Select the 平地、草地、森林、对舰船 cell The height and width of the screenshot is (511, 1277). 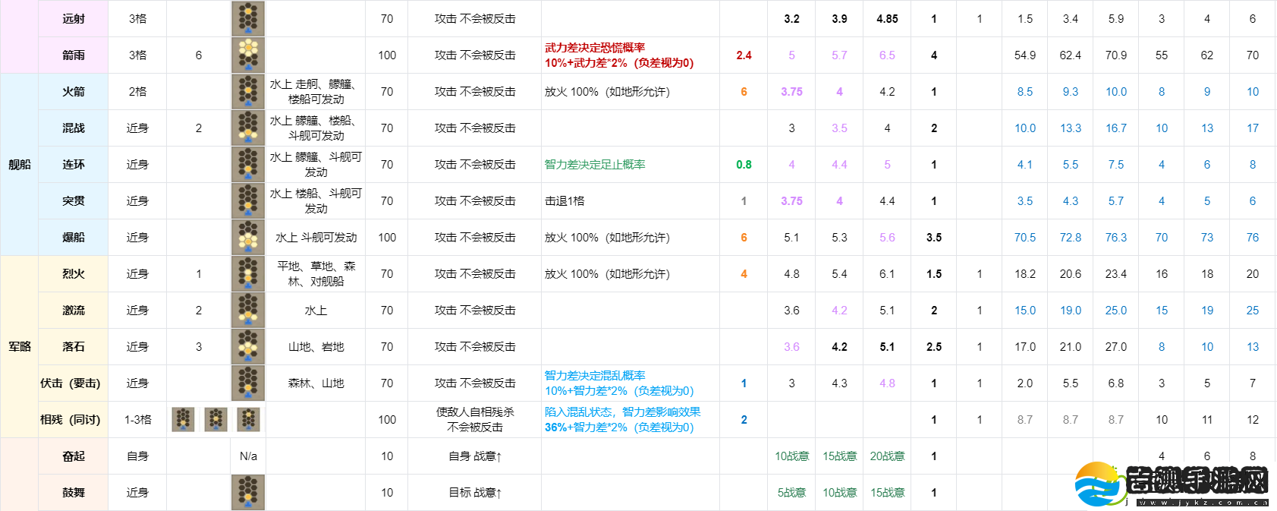[x=316, y=274]
